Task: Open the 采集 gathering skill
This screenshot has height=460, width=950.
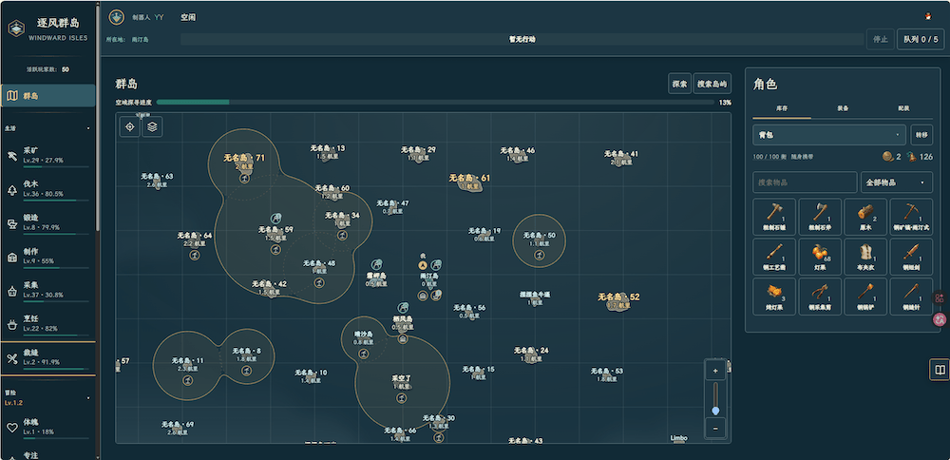Action: tap(47, 290)
